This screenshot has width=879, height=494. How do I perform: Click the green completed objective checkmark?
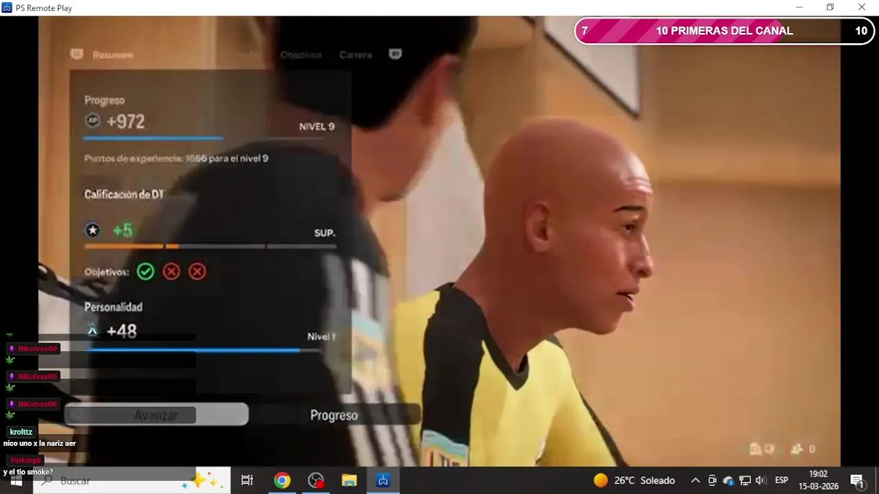click(146, 272)
